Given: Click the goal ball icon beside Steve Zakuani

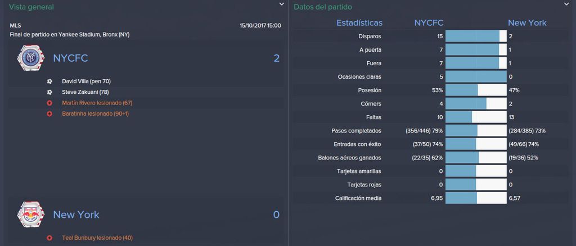Looking at the screenshot, I should pos(49,92).
